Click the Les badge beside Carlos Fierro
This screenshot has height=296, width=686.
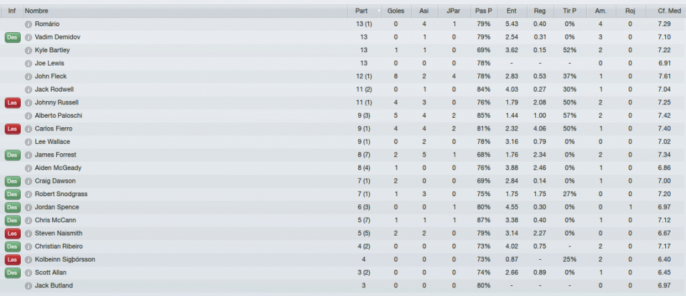12,129
